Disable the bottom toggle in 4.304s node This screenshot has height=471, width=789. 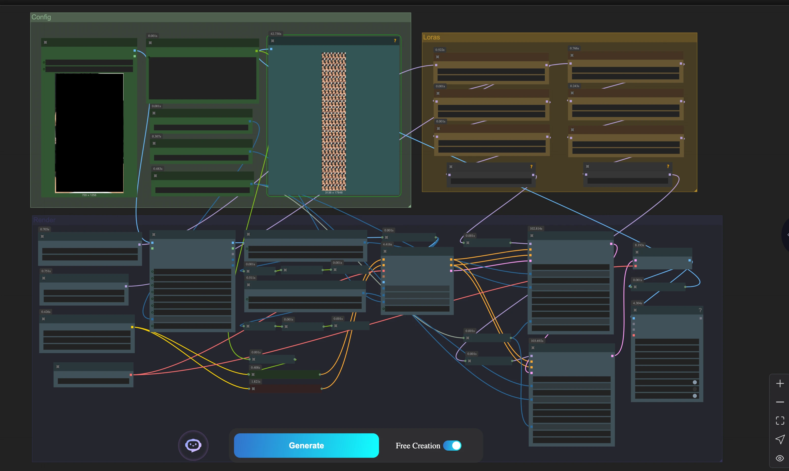(x=695, y=396)
